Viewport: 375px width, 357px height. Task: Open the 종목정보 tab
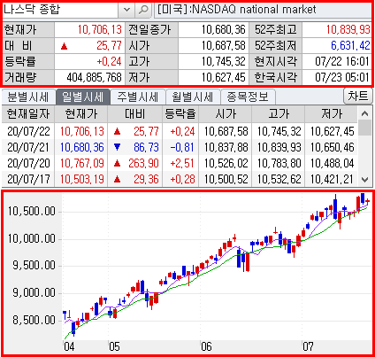pyautogui.click(x=248, y=97)
